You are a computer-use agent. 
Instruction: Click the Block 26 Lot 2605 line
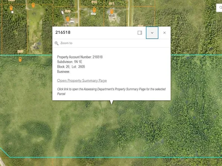pos(71,67)
